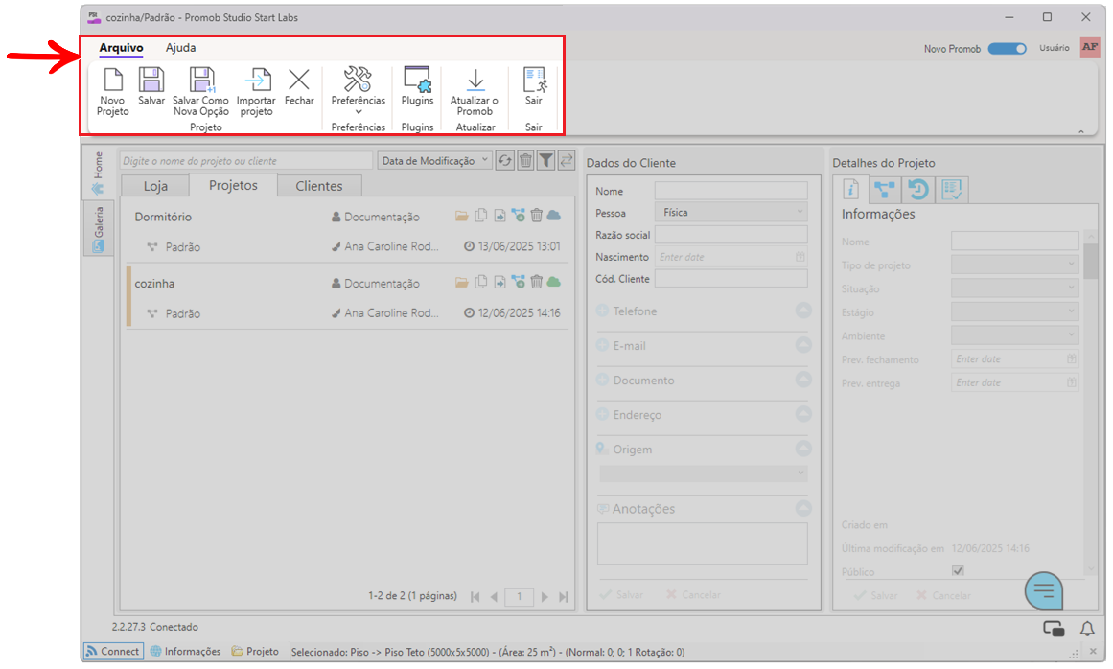Expand the Documento section arrow
The width and height of the screenshot is (1113, 669).
click(802, 380)
